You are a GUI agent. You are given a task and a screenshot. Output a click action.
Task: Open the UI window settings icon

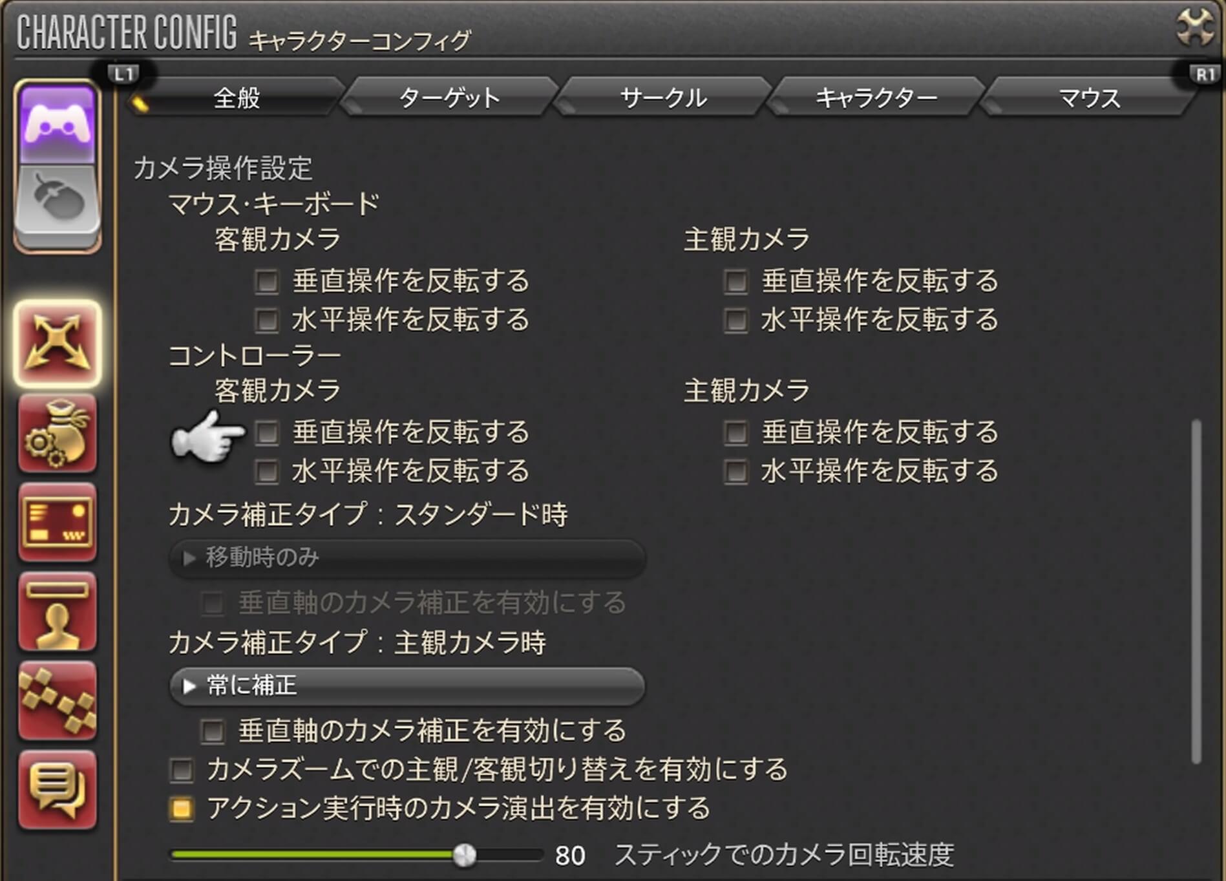coord(58,522)
